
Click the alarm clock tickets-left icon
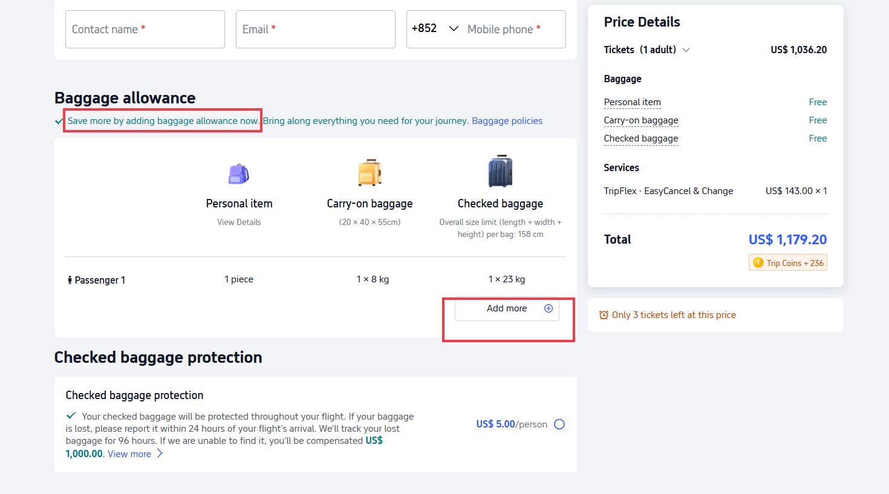(604, 315)
